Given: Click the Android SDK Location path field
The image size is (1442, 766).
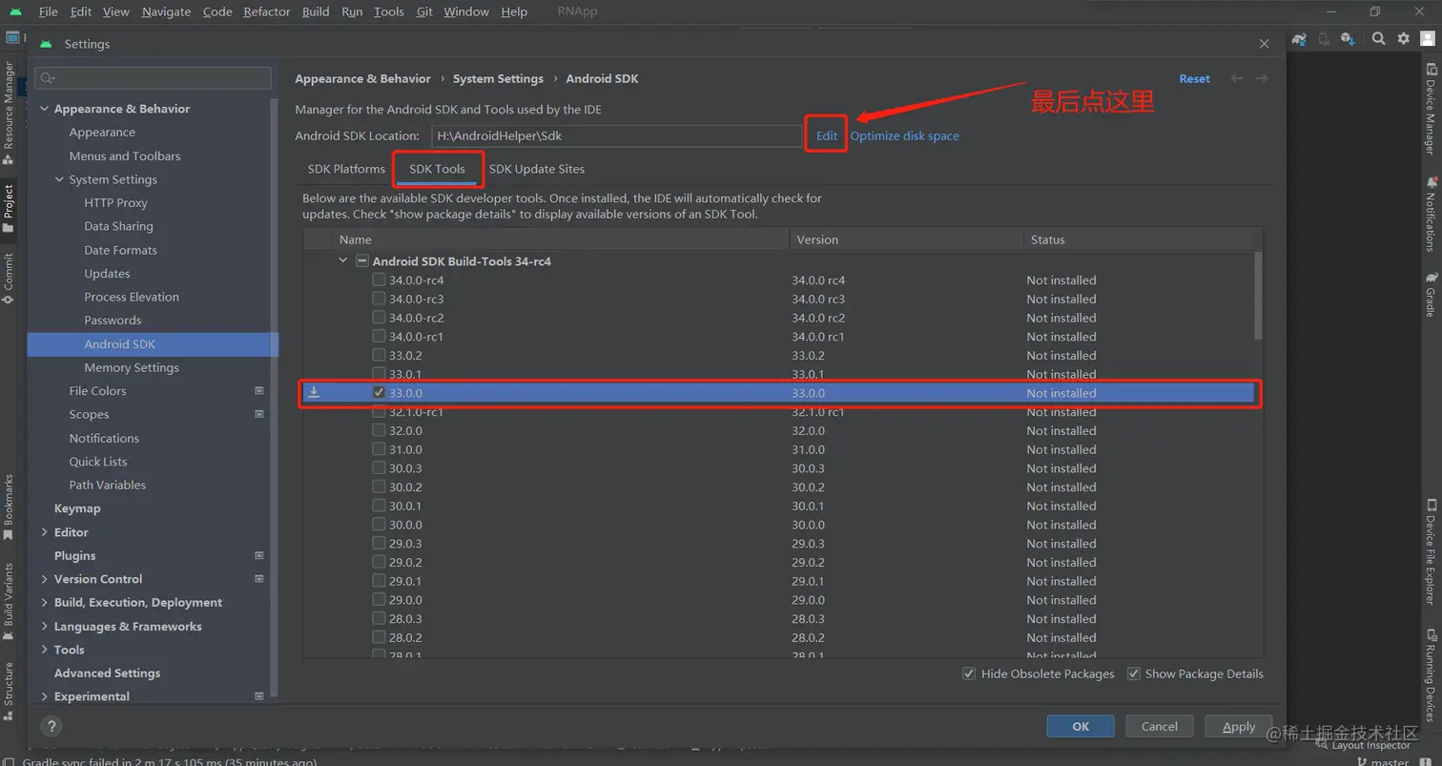Looking at the screenshot, I should click(616, 135).
